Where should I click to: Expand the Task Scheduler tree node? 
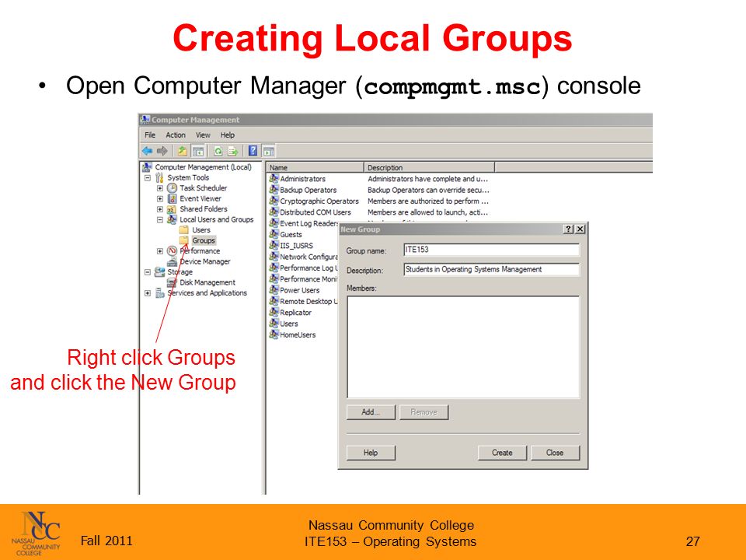[x=160, y=188]
